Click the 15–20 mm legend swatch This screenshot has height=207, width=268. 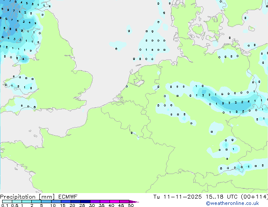click(66, 202)
